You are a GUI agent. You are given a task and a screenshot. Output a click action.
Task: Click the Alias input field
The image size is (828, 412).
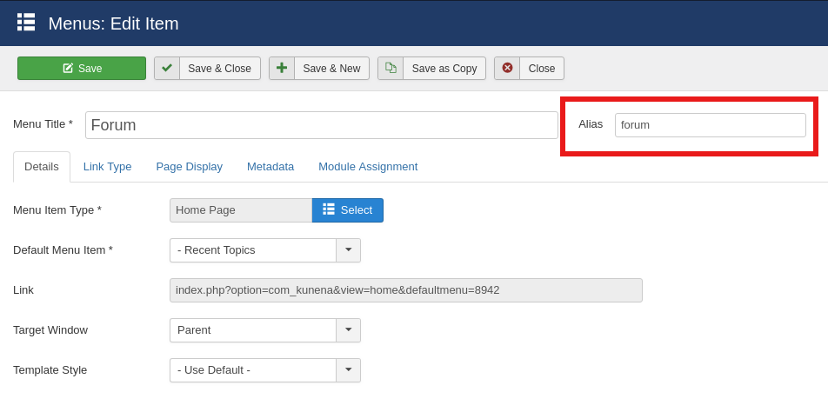710,125
